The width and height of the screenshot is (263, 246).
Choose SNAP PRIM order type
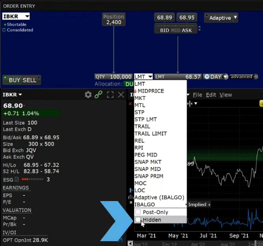160,176
